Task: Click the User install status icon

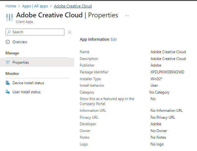Action: (8, 92)
